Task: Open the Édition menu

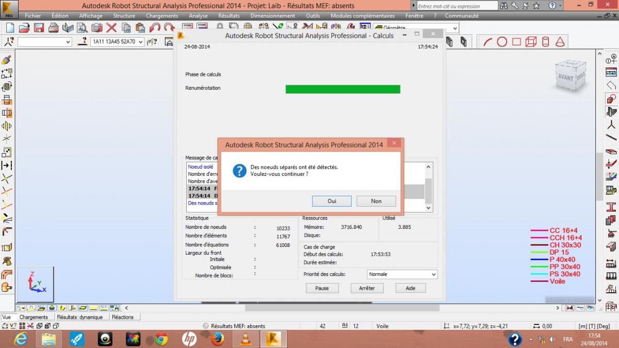Action: click(60, 16)
